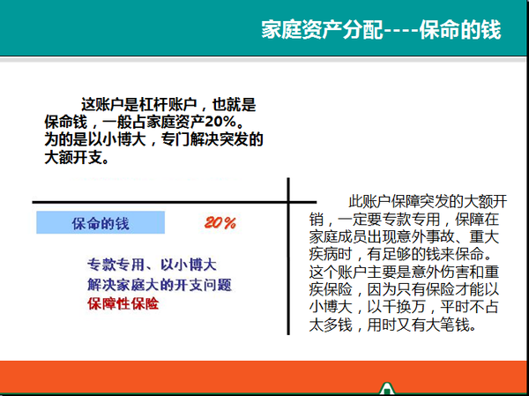
Task: Select the text line 专款专用、以小博大
Action: tap(152, 265)
